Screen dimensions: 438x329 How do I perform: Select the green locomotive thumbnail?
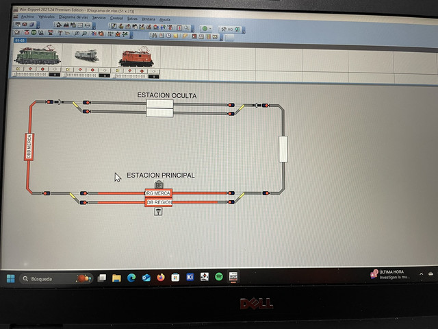click(x=37, y=55)
